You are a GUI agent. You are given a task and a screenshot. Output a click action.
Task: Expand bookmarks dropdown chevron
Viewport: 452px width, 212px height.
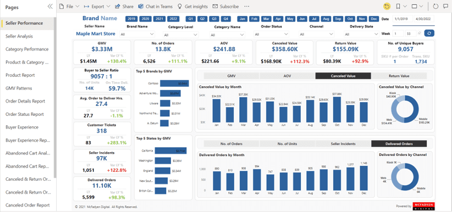(x=405, y=7)
